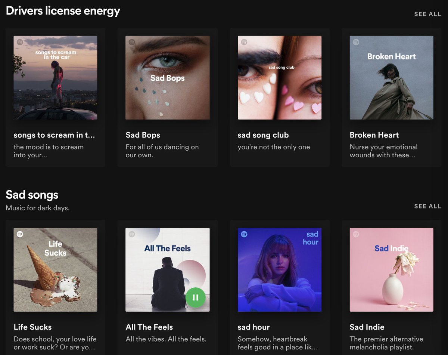
Task: Click the Spotify icon on the Broken Heart cover
Action: [355, 42]
